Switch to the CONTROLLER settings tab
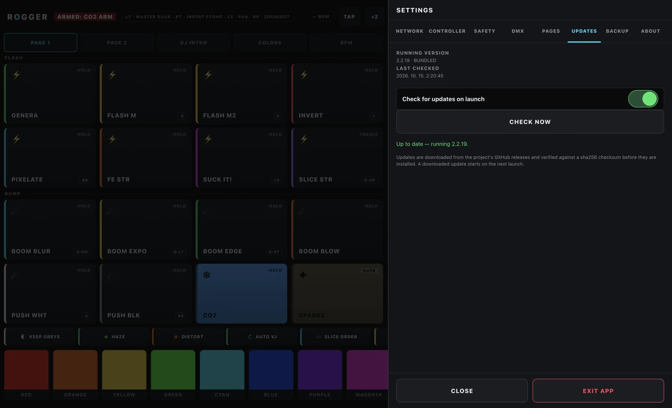The width and height of the screenshot is (672, 408). (x=447, y=31)
